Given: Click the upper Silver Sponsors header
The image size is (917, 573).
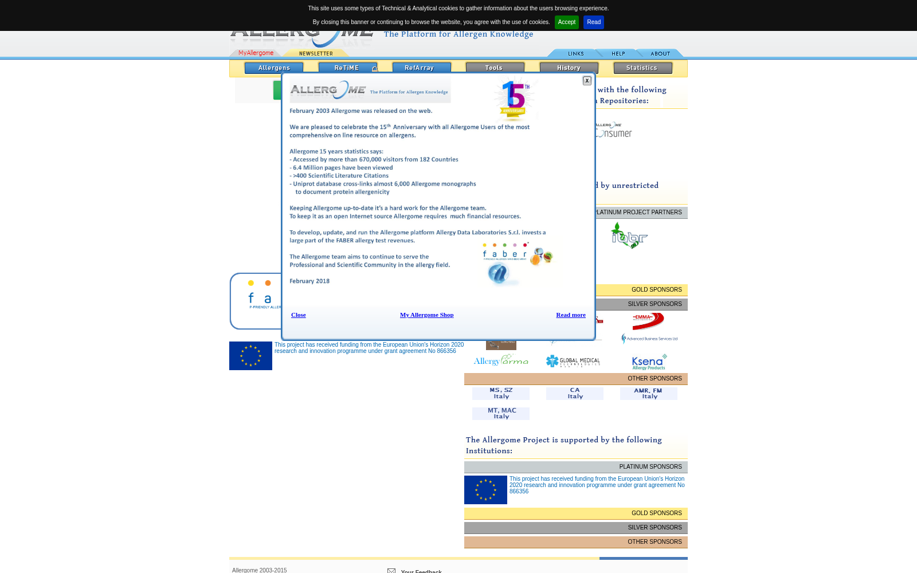Looking at the screenshot, I should click(x=641, y=304).
